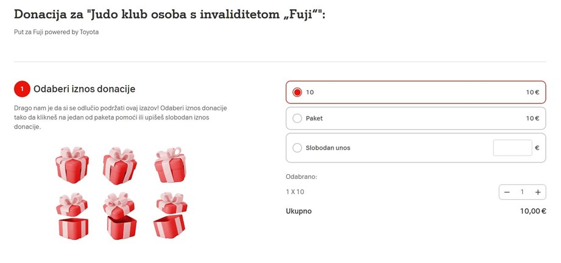Image resolution: width=561 pixels, height=263 pixels.
Task: Click the Slobodan unos label text
Action: point(328,148)
